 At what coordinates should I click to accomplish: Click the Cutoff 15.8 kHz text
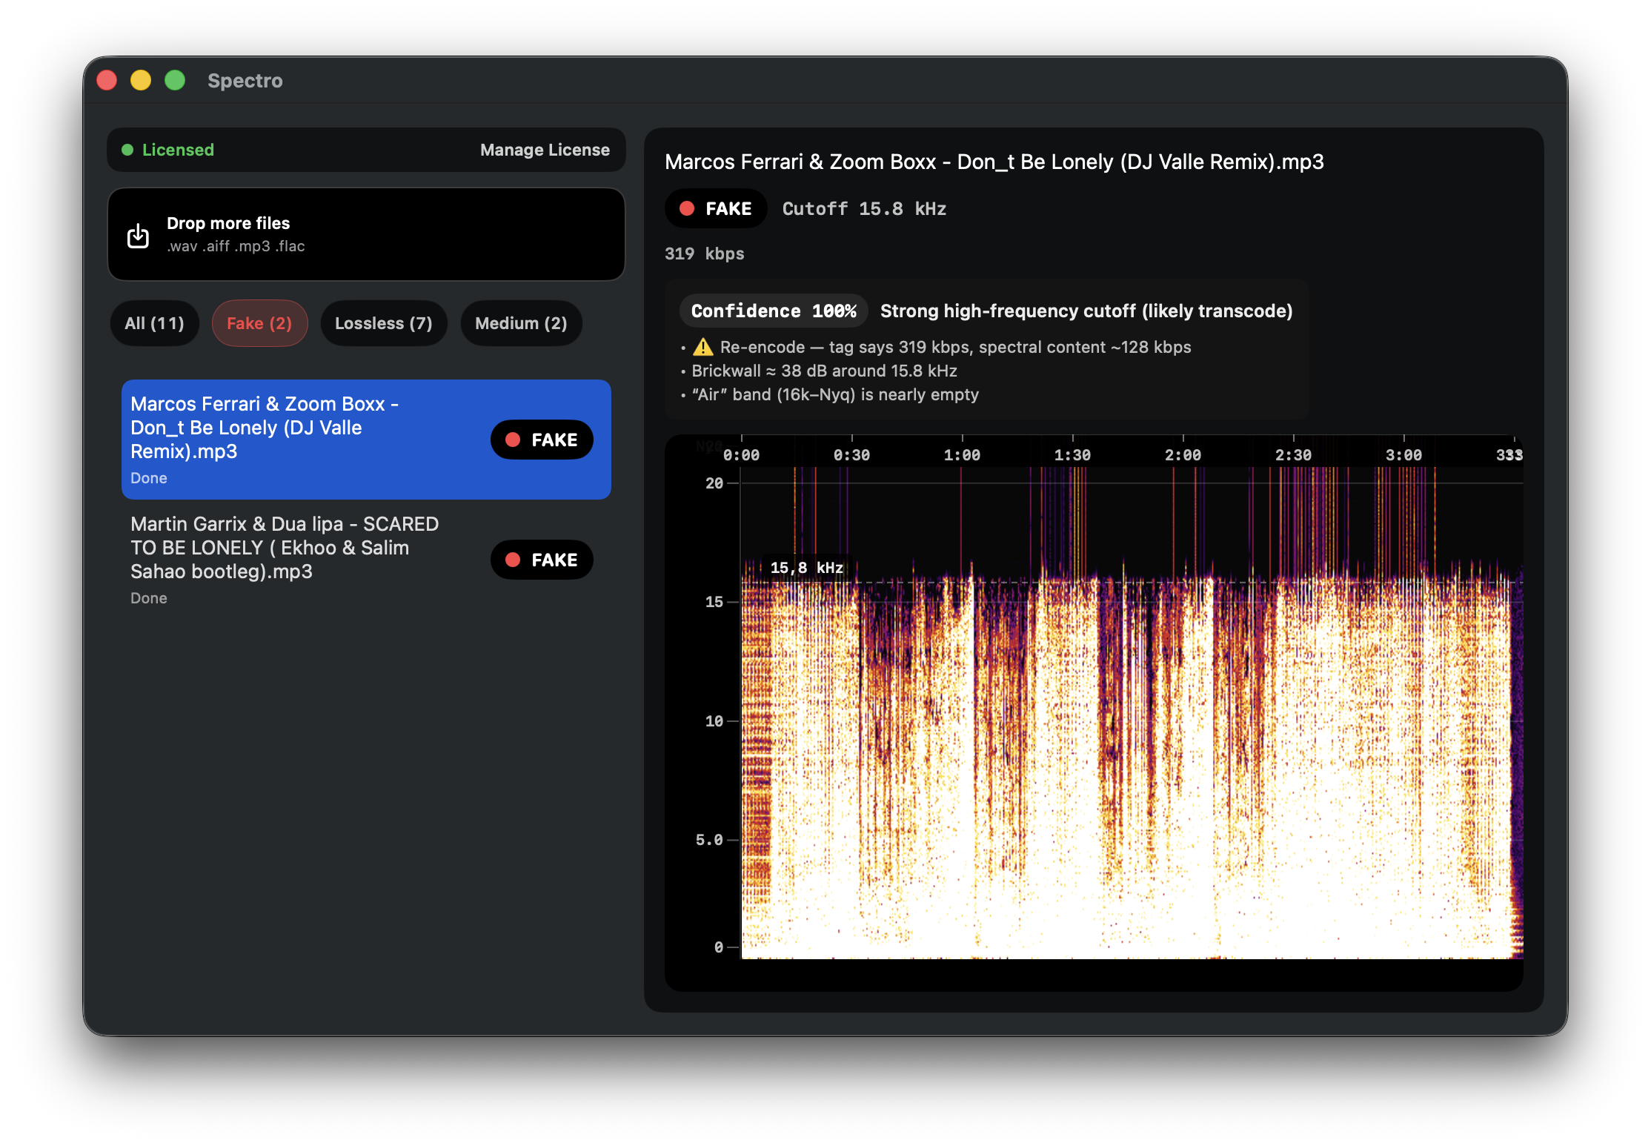[x=864, y=209]
